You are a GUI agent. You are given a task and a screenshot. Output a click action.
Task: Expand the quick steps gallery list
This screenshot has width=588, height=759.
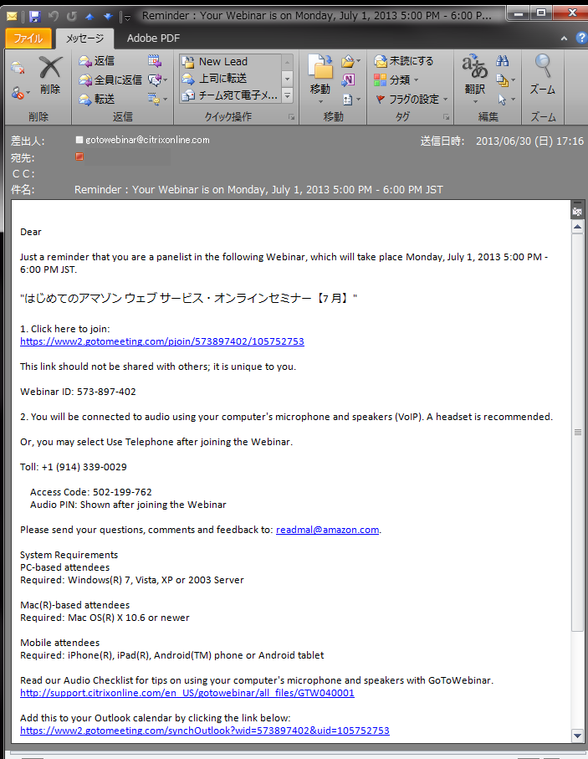287,95
